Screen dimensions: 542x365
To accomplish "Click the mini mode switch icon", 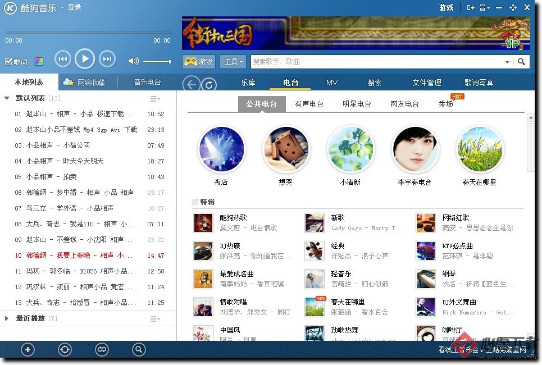I will coord(471,8).
